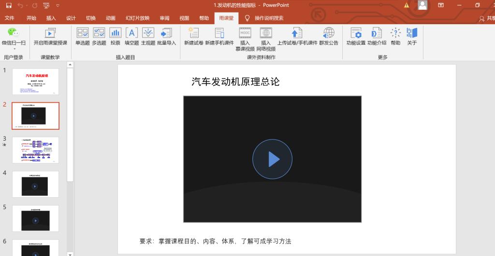Open the customize quick access toolbar dropdown
This screenshot has height=256, width=495.
click(x=58, y=5)
